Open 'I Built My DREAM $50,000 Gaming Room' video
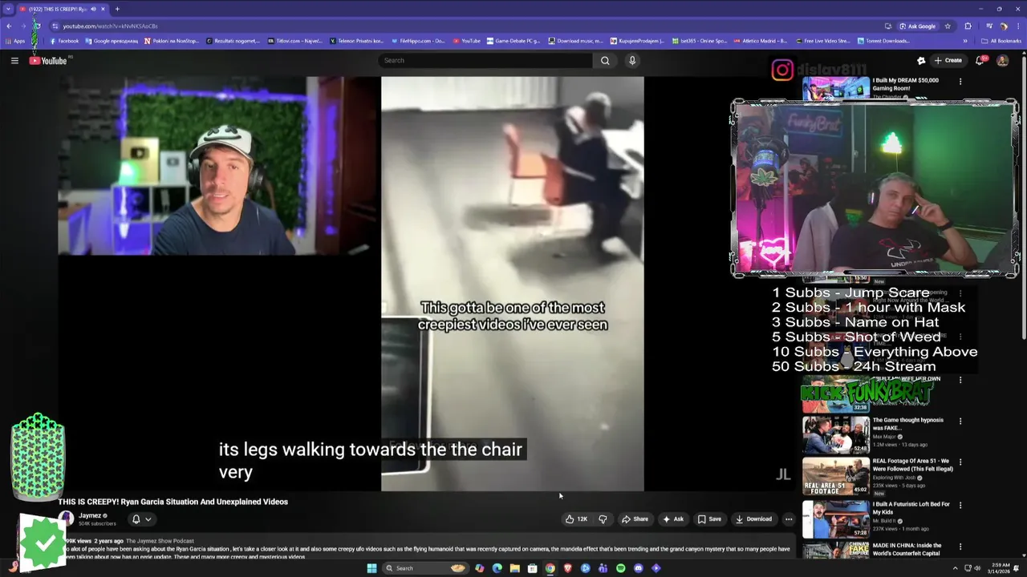The width and height of the screenshot is (1027, 577). tap(905, 84)
